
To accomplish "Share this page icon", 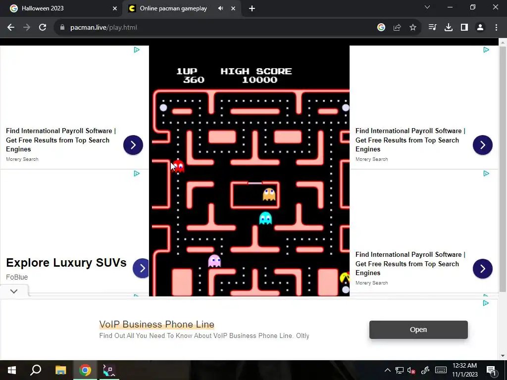I will click(397, 28).
